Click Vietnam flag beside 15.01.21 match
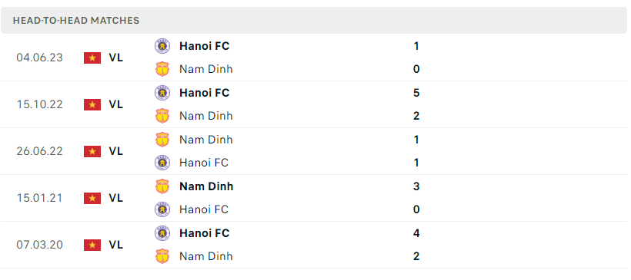631x280 pixels. 92,198
